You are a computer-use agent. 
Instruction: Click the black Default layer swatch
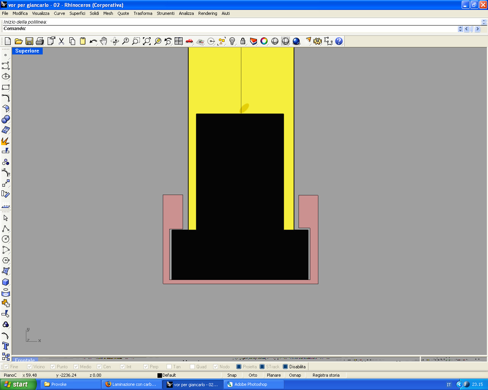pyautogui.click(x=160, y=376)
